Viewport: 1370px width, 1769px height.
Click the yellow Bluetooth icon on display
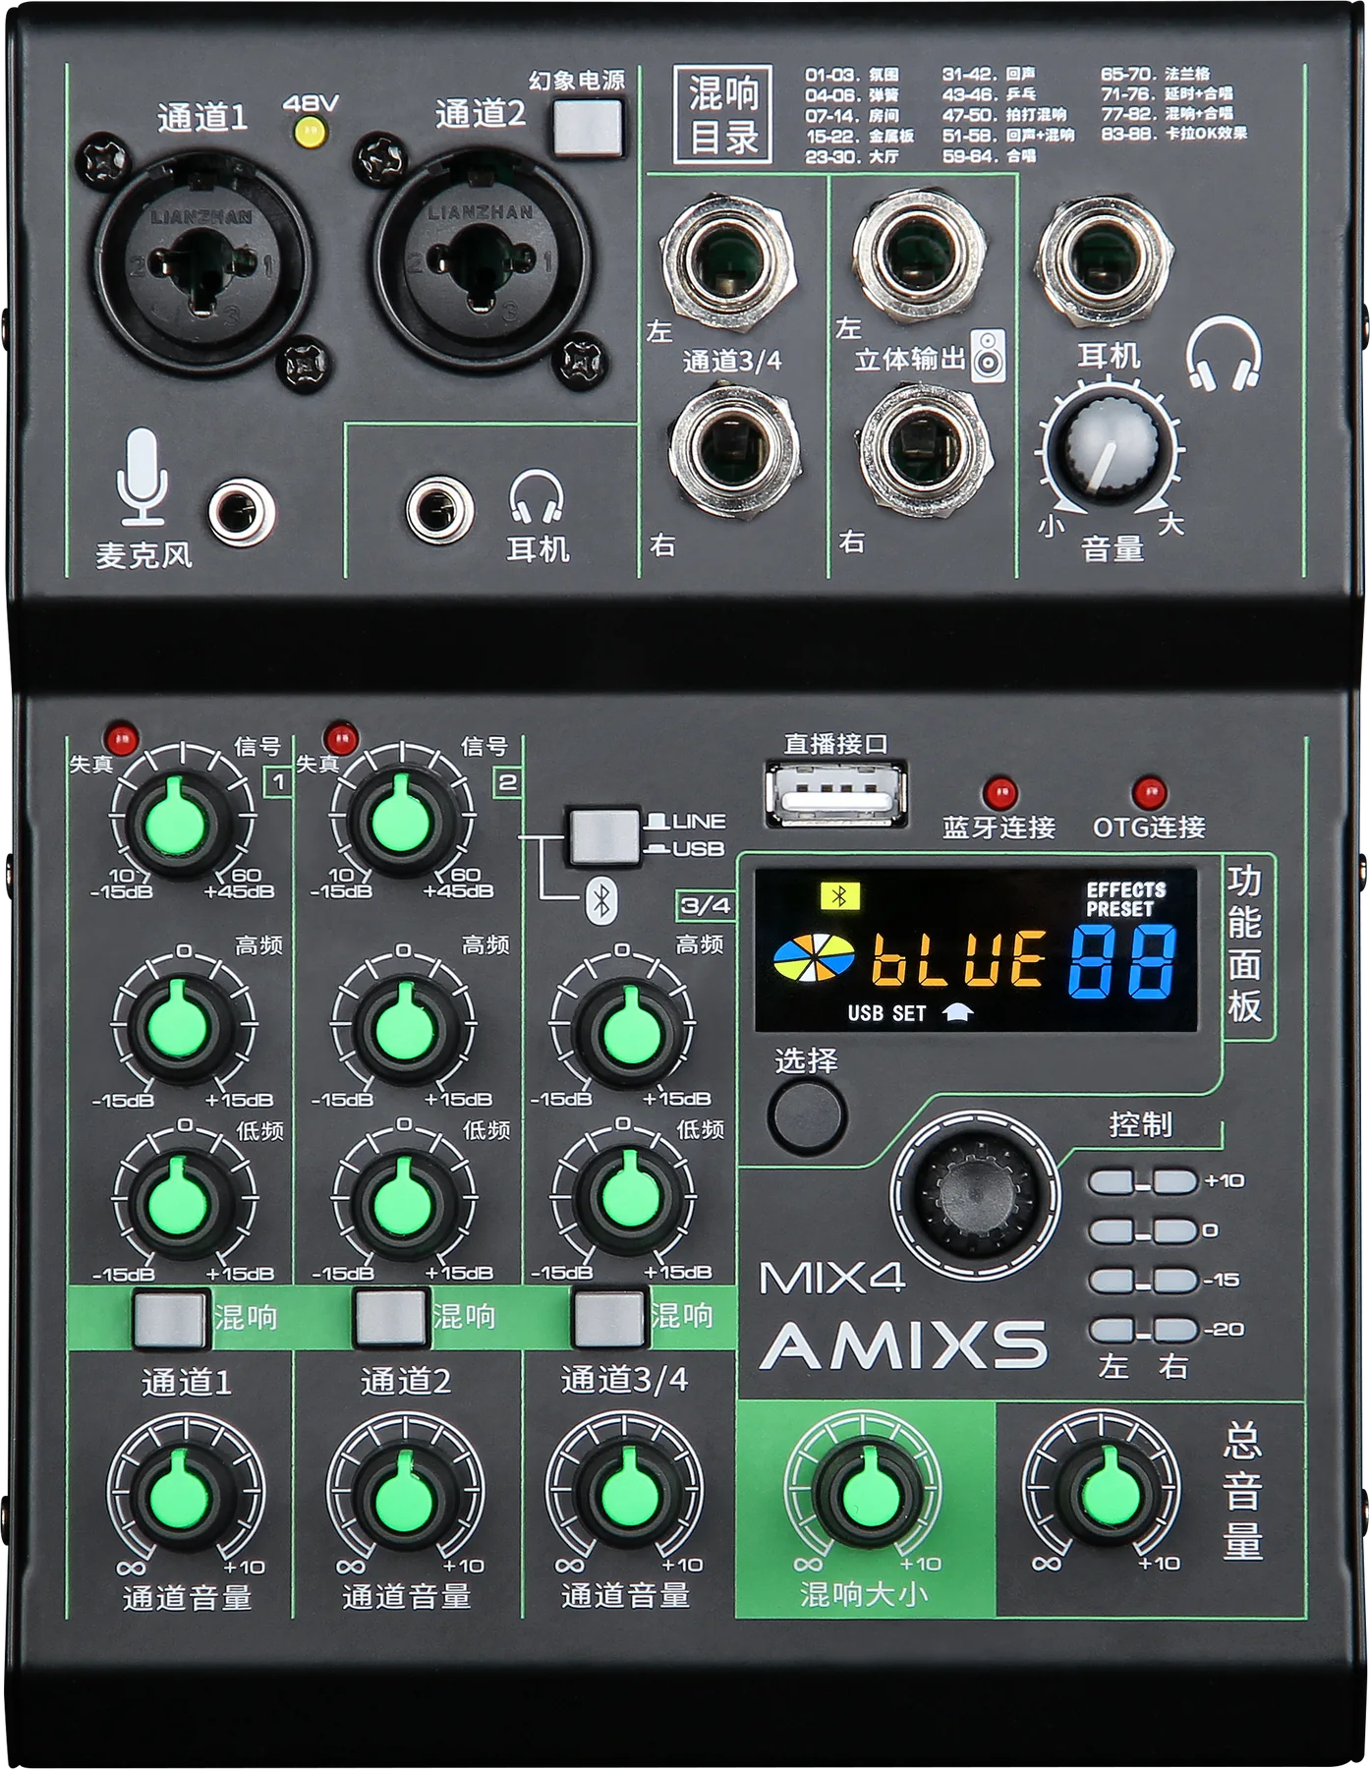click(x=840, y=895)
